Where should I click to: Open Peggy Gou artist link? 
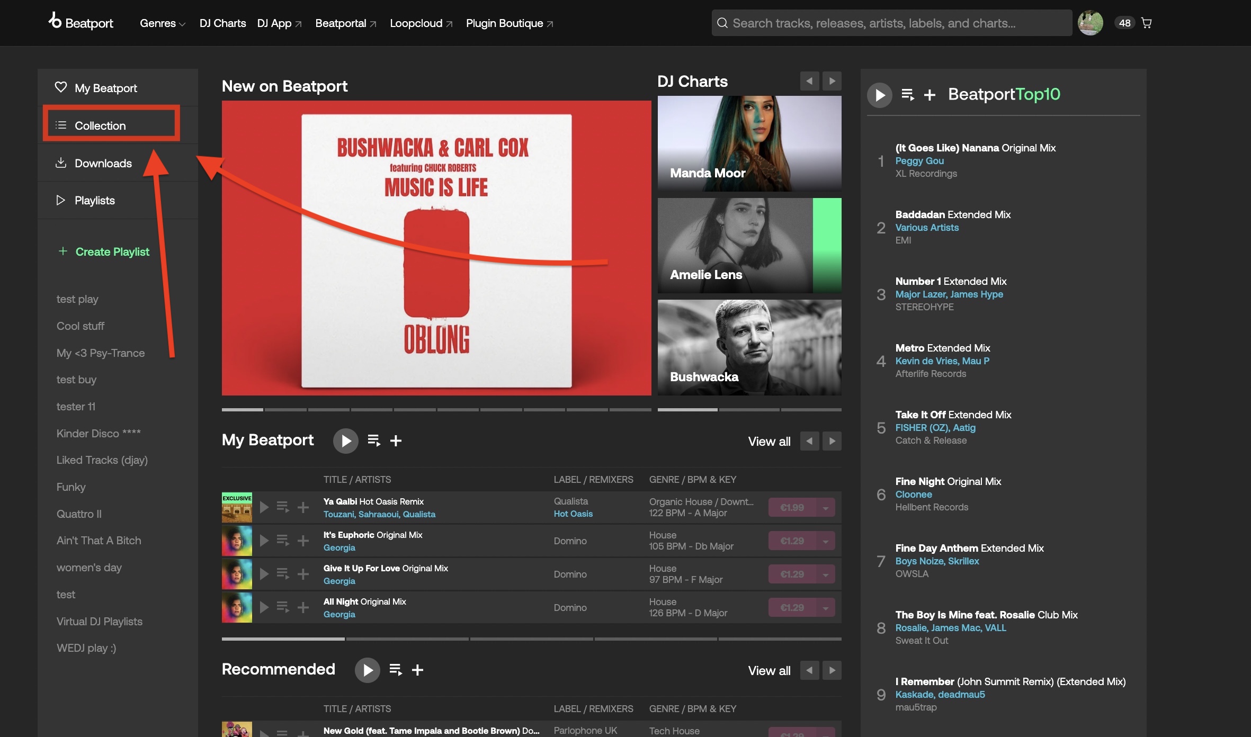919,160
